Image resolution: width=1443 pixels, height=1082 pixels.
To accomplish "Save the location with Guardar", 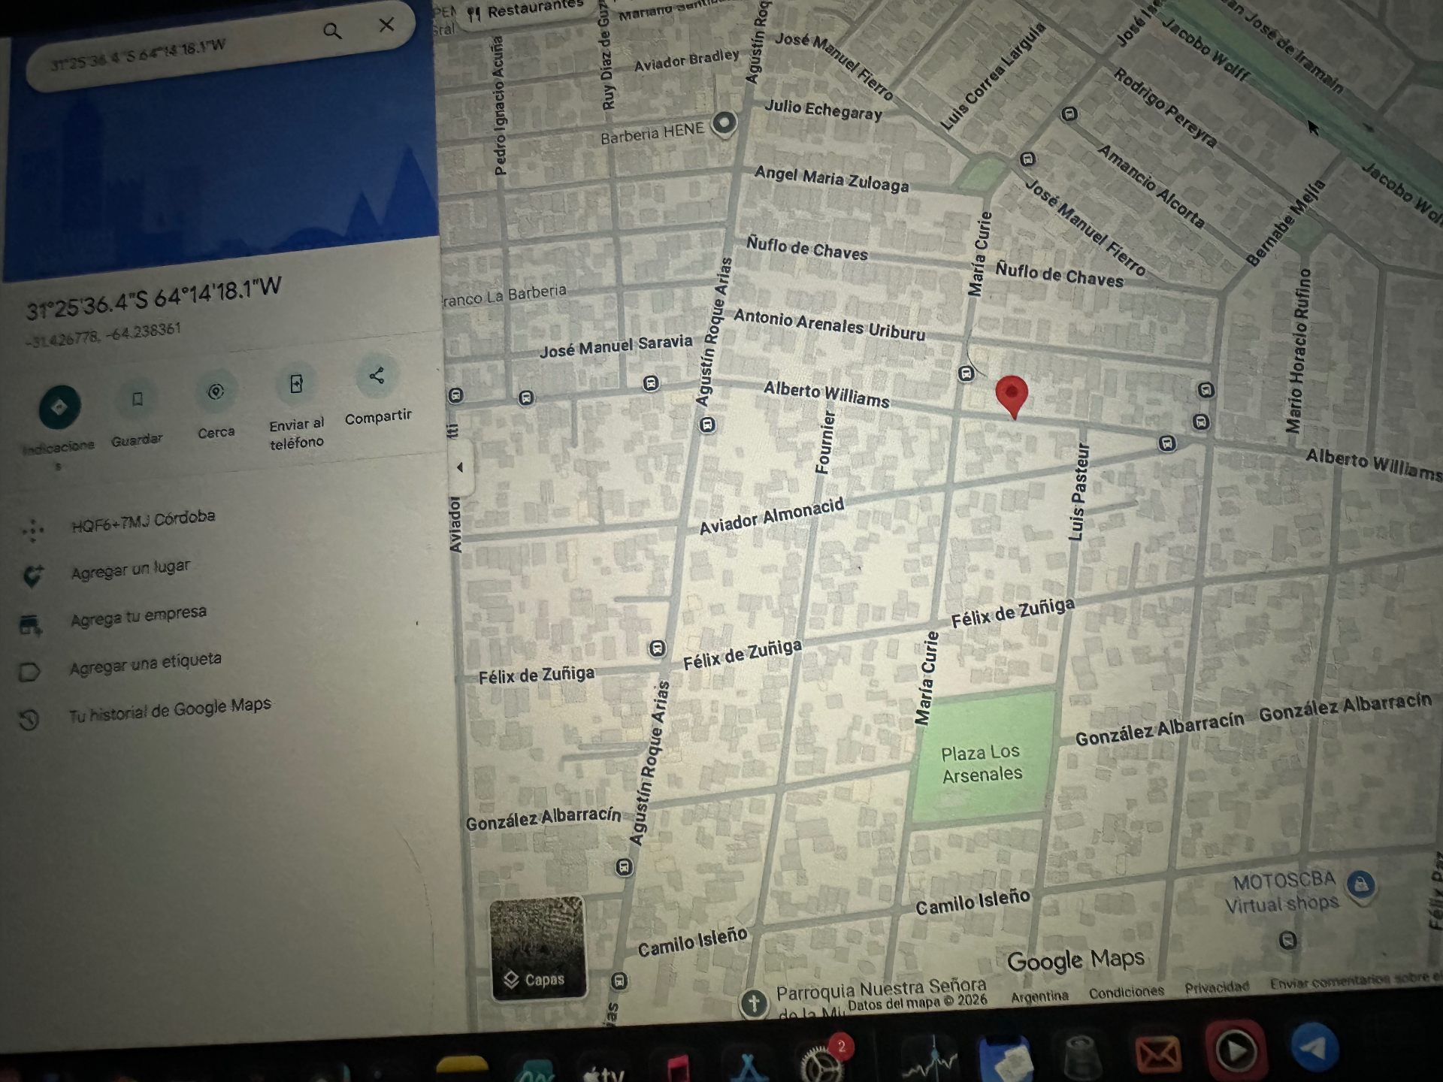I will coord(137,399).
